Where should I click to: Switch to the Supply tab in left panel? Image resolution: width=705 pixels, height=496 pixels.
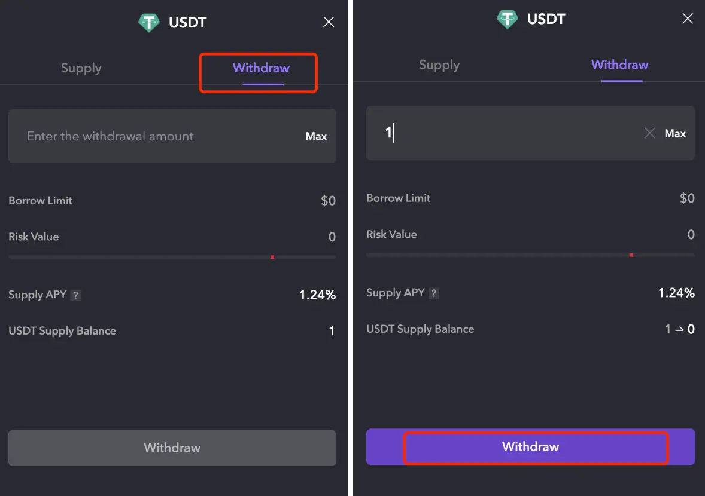coord(81,68)
